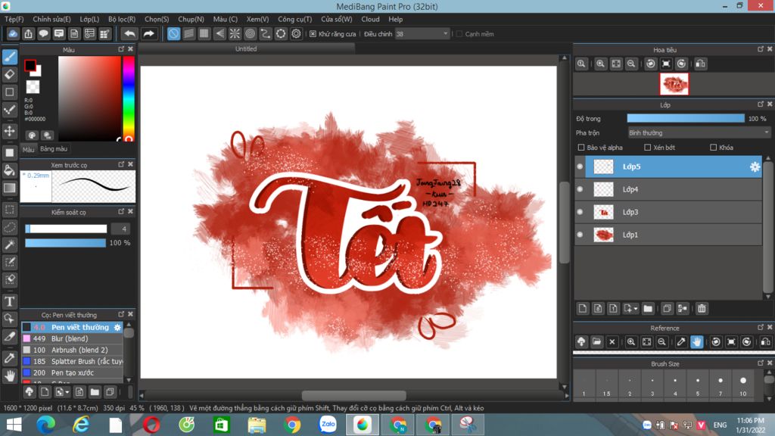
Task: Hide the Lớp3 layer
Action: pos(580,212)
